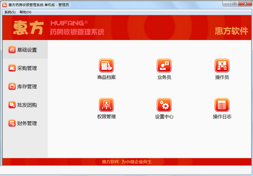Minimize the application window
Viewport: 253px width, 176px height.
click(x=227, y=4)
